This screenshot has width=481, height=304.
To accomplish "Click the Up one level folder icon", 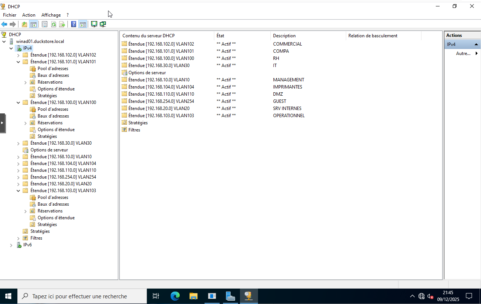I will [24, 24].
